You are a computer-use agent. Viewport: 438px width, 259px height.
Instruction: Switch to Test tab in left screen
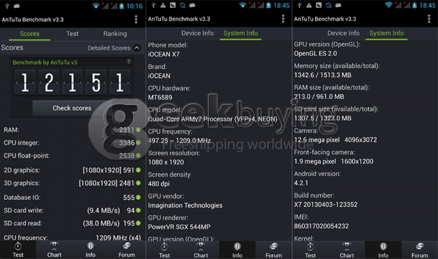tap(72, 33)
